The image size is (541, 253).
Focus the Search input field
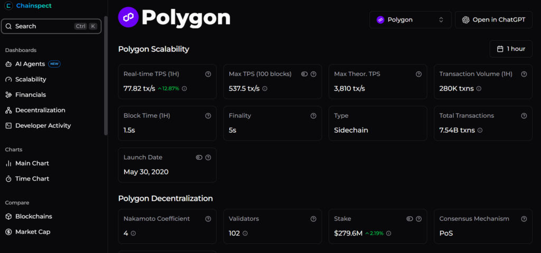pos(51,26)
